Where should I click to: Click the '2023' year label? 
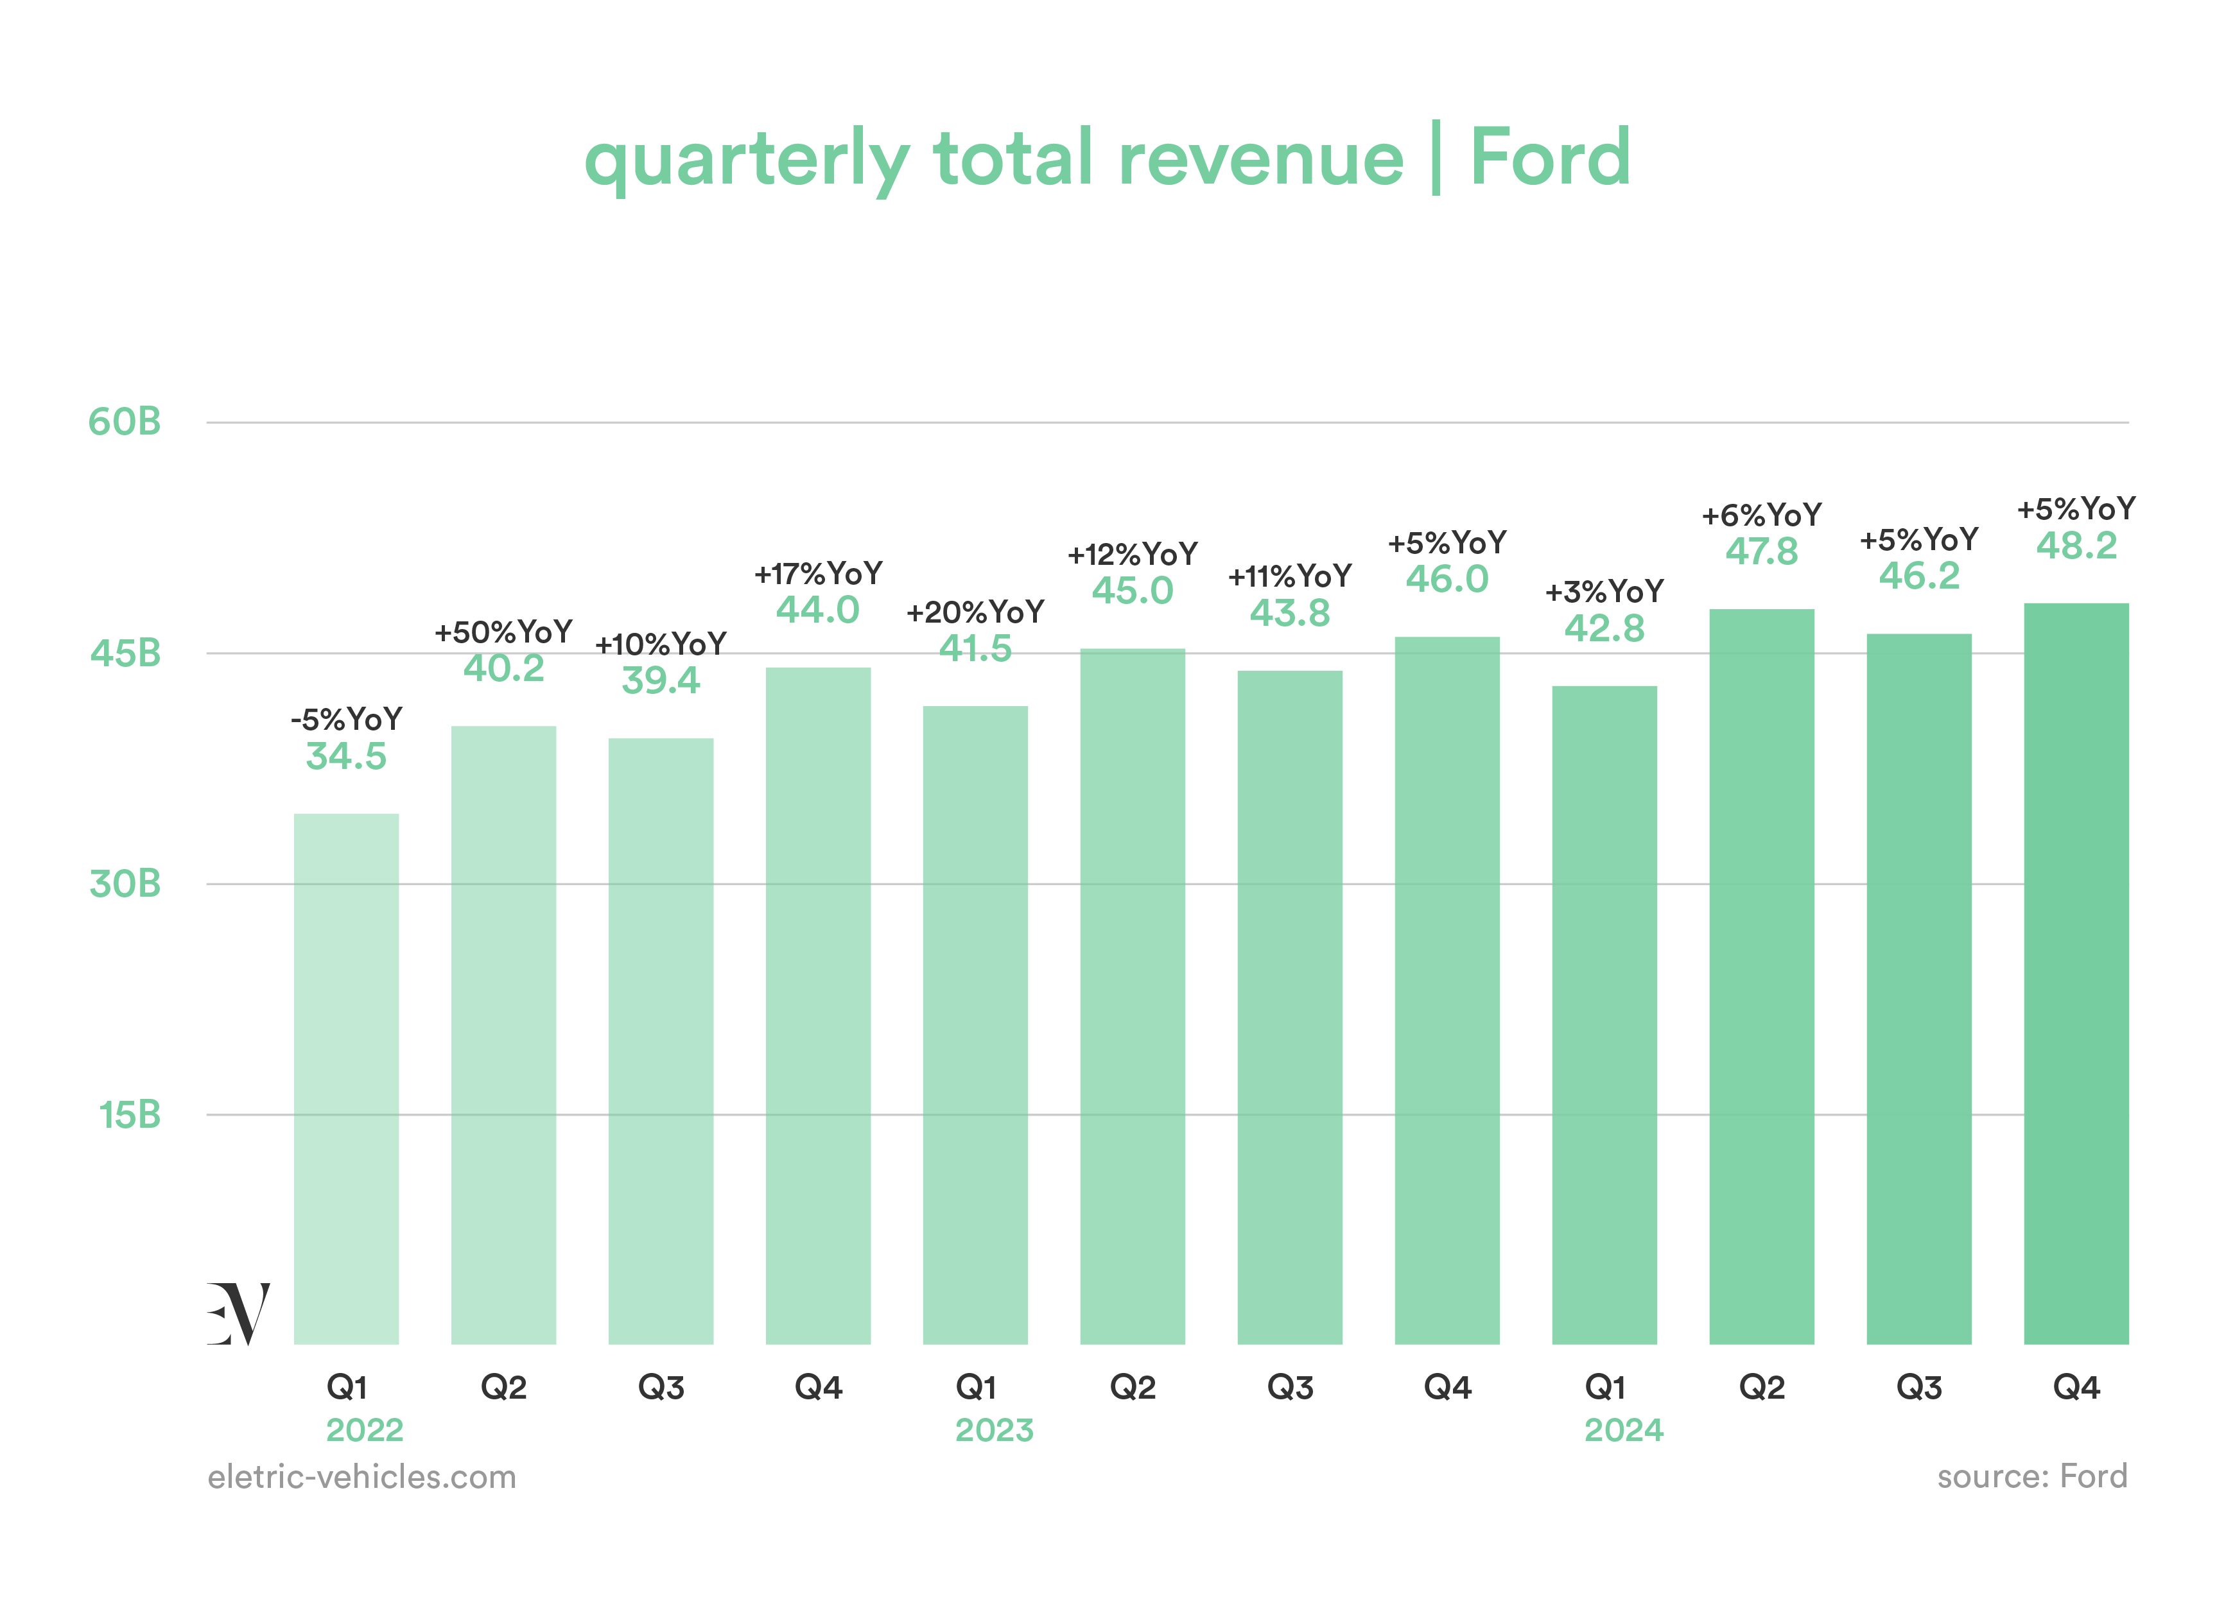[x=994, y=1431]
